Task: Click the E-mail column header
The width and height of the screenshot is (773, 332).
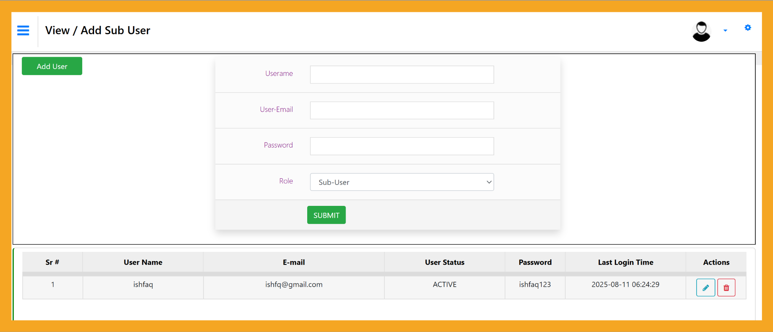Action: pyautogui.click(x=293, y=262)
